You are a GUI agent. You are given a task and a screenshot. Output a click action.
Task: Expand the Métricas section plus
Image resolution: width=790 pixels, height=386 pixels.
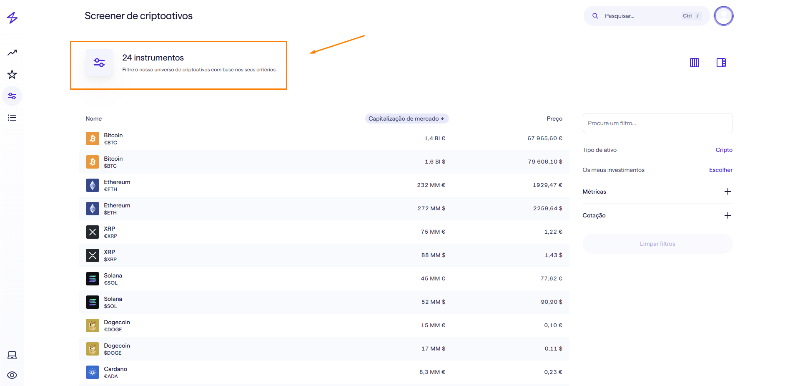click(728, 192)
